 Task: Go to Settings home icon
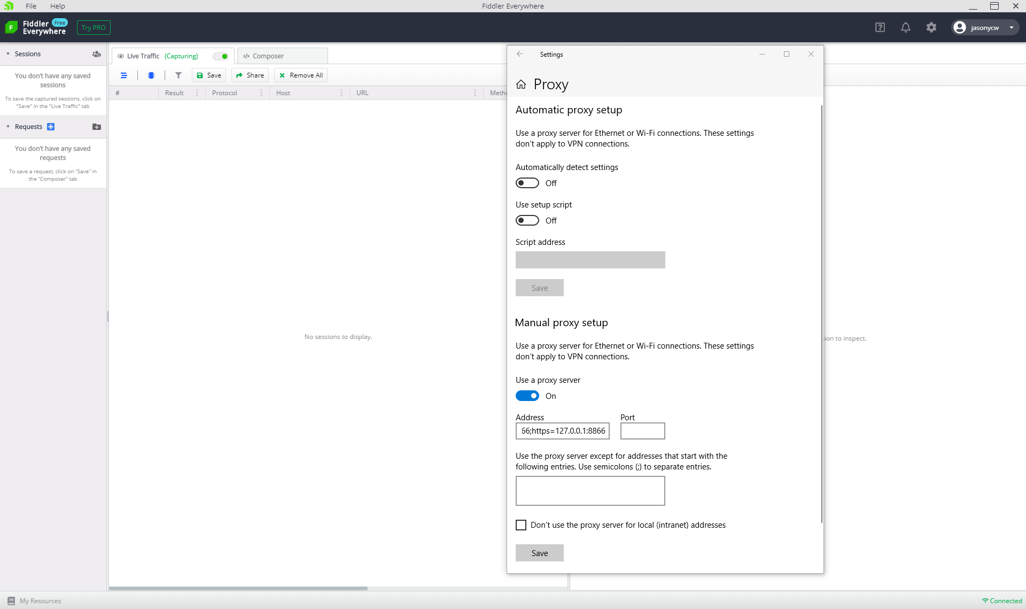coord(521,84)
